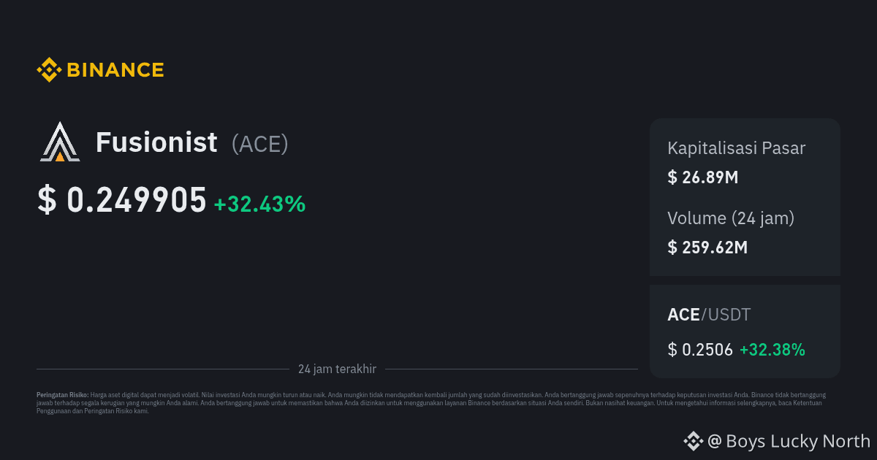Click the risk disclaimer paragraph text
The image size is (877, 460).
click(431, 402)
